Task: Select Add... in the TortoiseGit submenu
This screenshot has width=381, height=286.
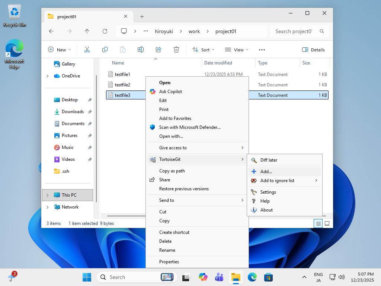Action: click(x=266, y=172)
